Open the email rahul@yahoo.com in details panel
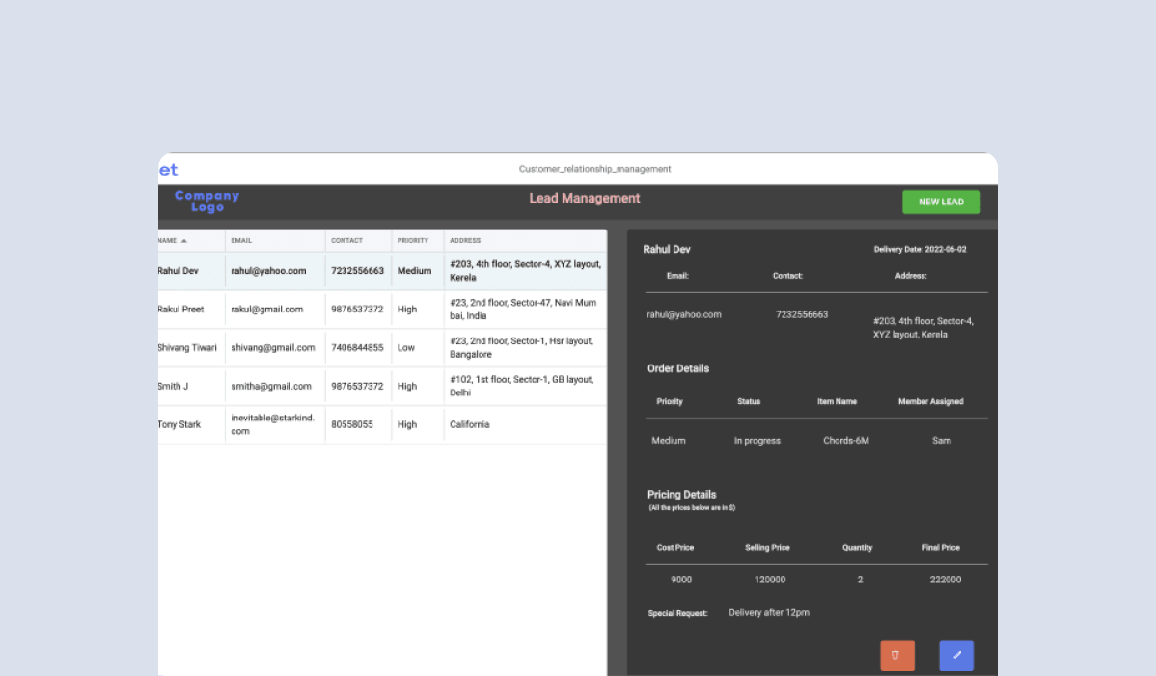The height and width of the screenshot is (676, 1156). (683, 313)
